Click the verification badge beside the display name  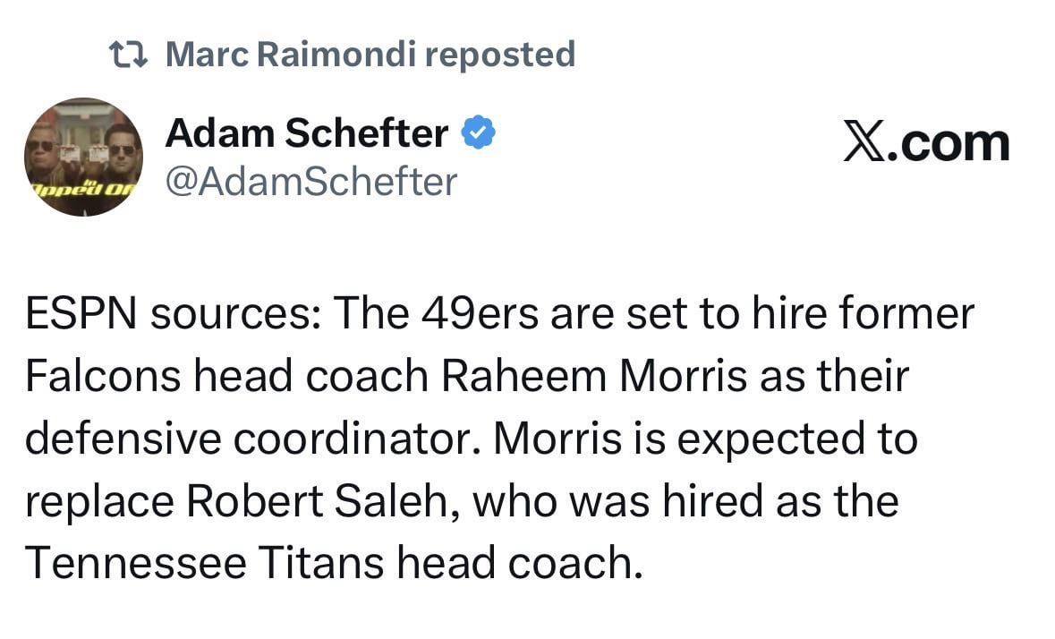476,131
